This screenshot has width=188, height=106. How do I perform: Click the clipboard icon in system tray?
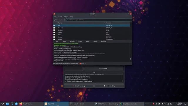coord(159,104)
